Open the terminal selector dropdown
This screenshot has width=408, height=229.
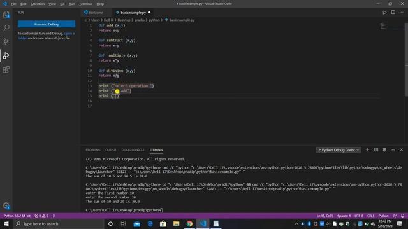(339, 150)
